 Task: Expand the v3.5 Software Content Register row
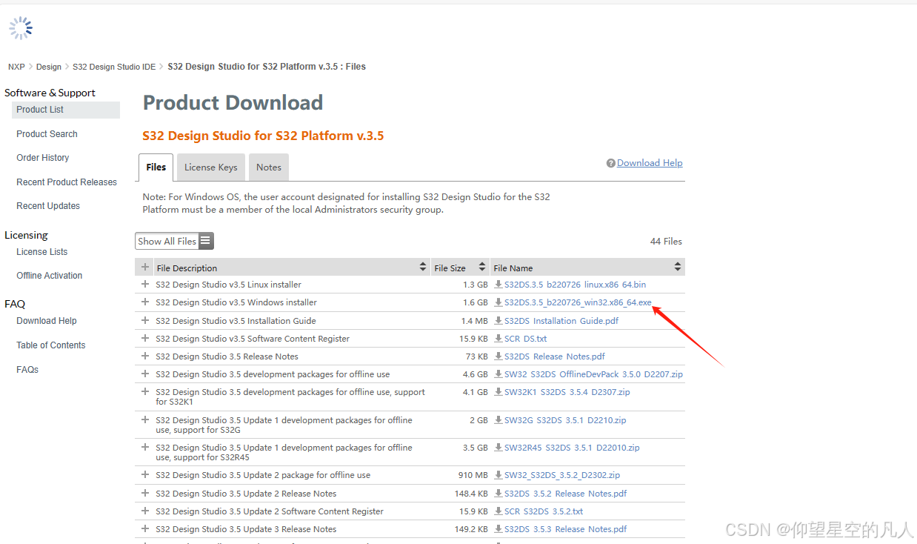tap(145, 338)
